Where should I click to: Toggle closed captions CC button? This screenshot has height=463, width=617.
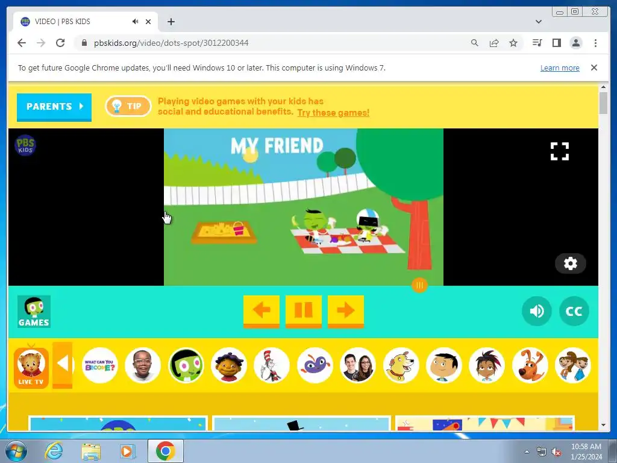tap(574, 311)
